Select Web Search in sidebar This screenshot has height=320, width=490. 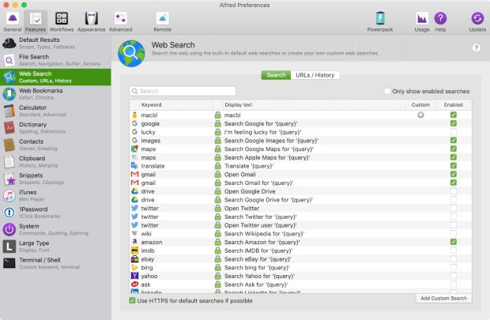pyautogui.click(x=55, y=77)
